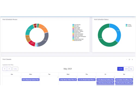This screenshot has width=136, height=102.
Task: Collapse the Visit Calendar panel with dash icon
Action: pos(126,60)
